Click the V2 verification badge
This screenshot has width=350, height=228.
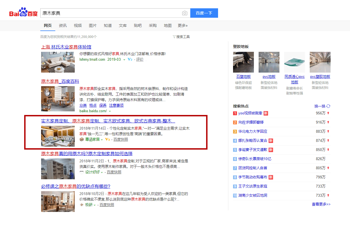[130, 59]
